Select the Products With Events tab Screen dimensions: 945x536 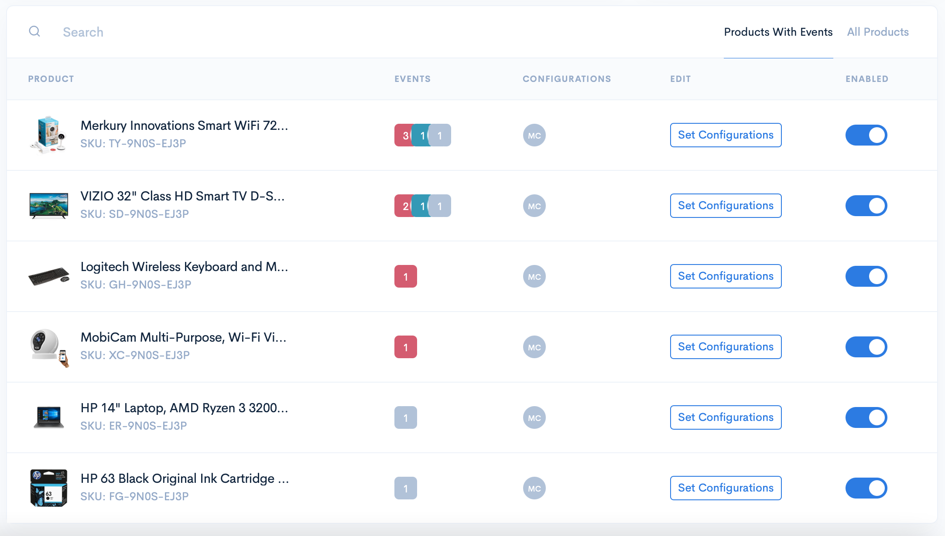tap(778, 32)
